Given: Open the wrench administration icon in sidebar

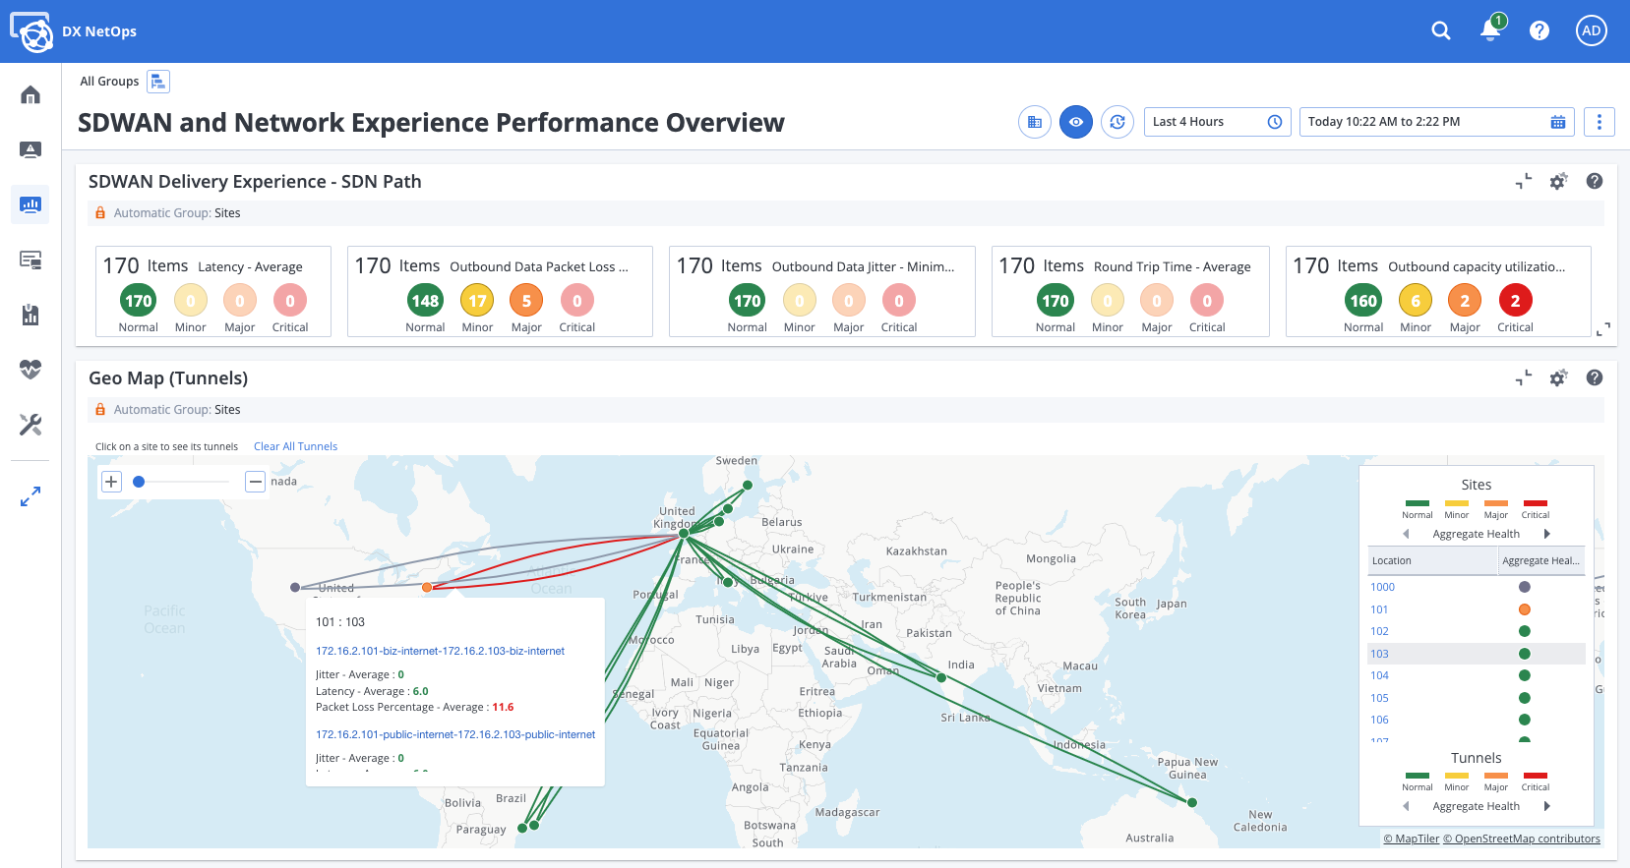Looking at the screenshot, I should pos(30,425).
